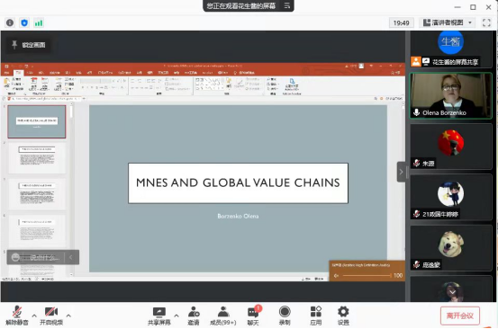Expand the video options arrow beside camera

[x=68, y=316]
